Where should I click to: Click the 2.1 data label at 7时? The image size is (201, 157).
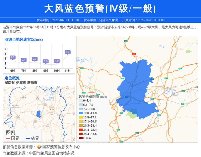click(23, 60)
